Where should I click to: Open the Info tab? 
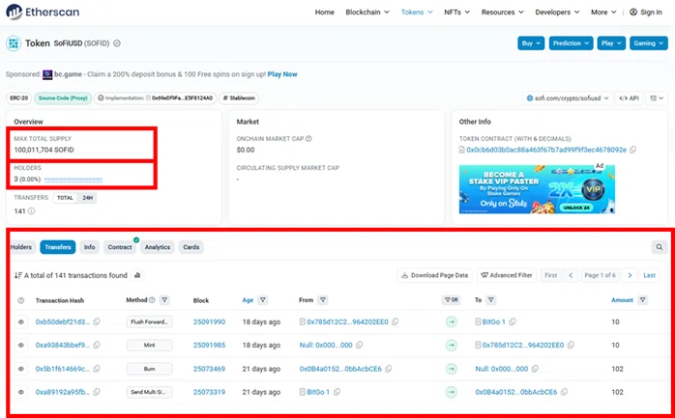89,247
